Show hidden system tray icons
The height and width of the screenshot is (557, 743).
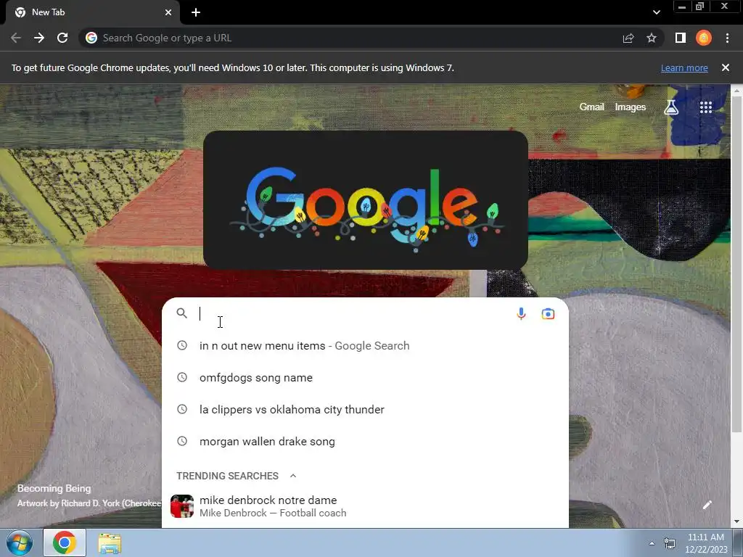[x=652, y=543]
